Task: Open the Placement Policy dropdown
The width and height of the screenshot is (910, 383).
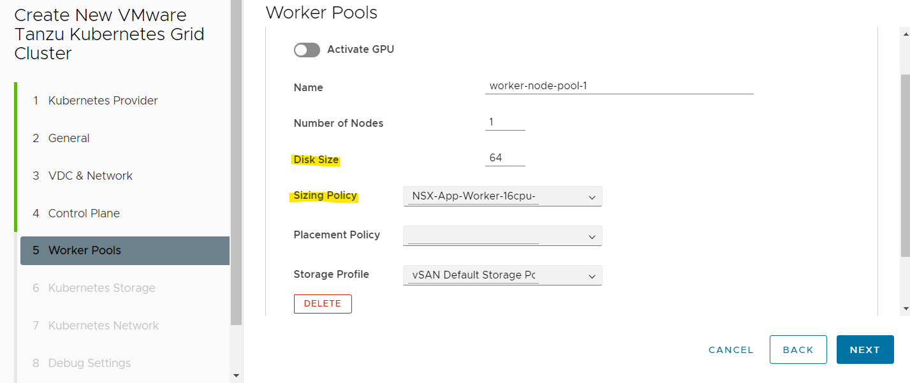Action: pyautogui.click(x=503, y=236)
